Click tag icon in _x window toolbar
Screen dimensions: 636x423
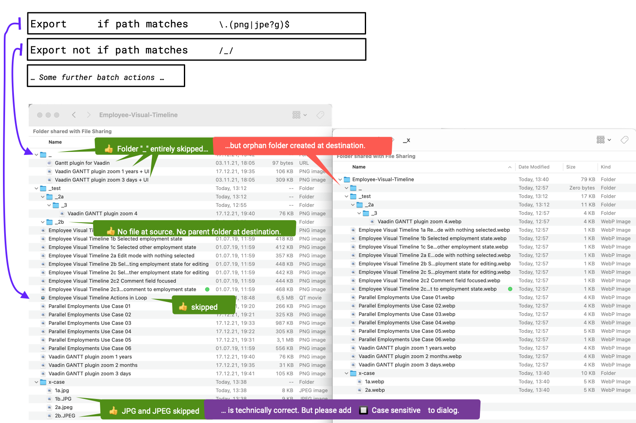(x=625, y=140)
